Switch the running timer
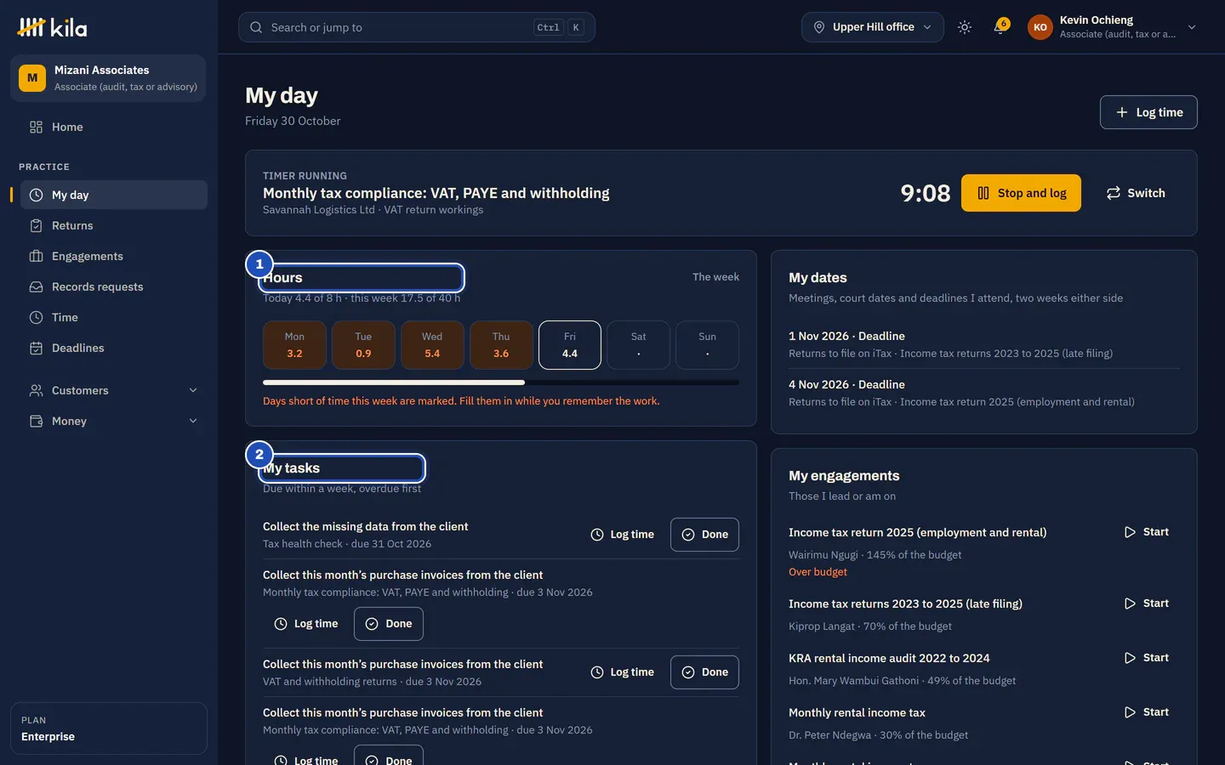Viewport: 1225px width, 765px height. tap(1136, 193)
